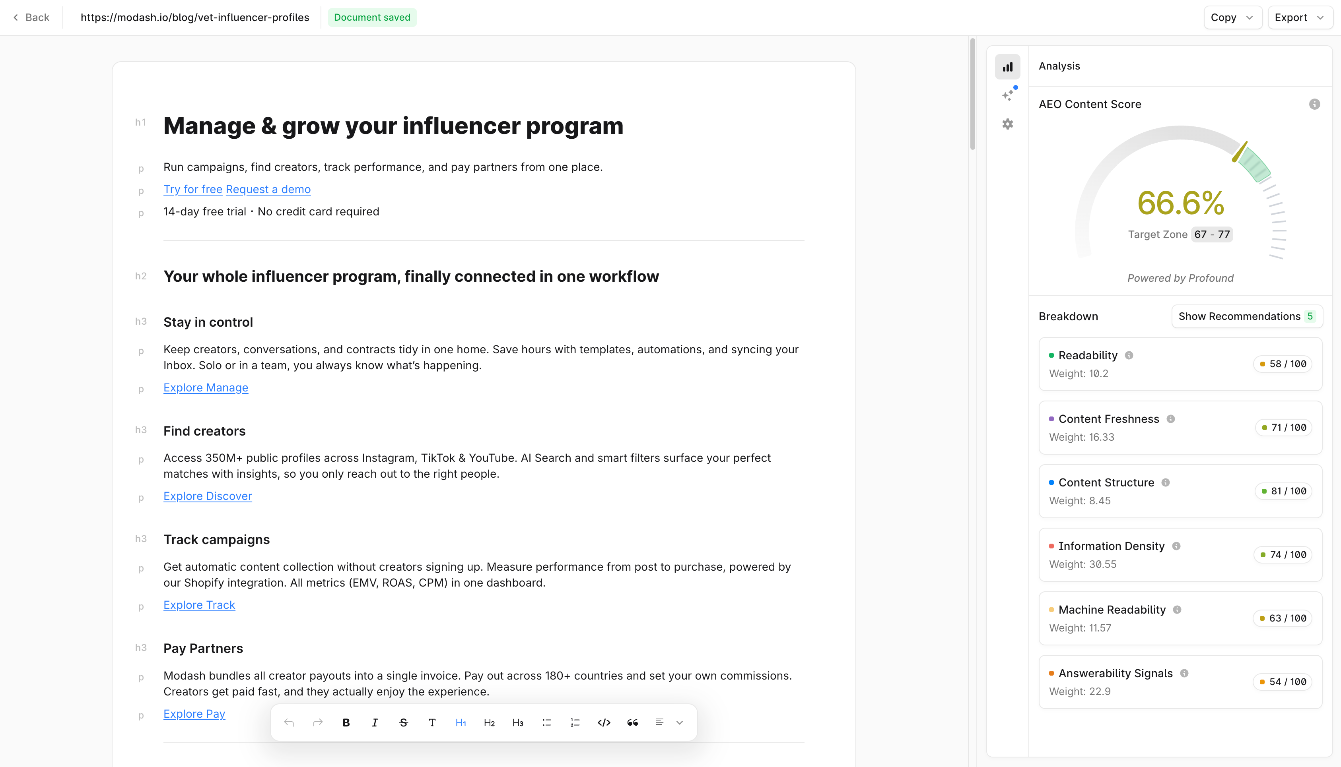Click the Target Zone 67 - 77 badge

pyautogui.click(x=1213, y=235)
